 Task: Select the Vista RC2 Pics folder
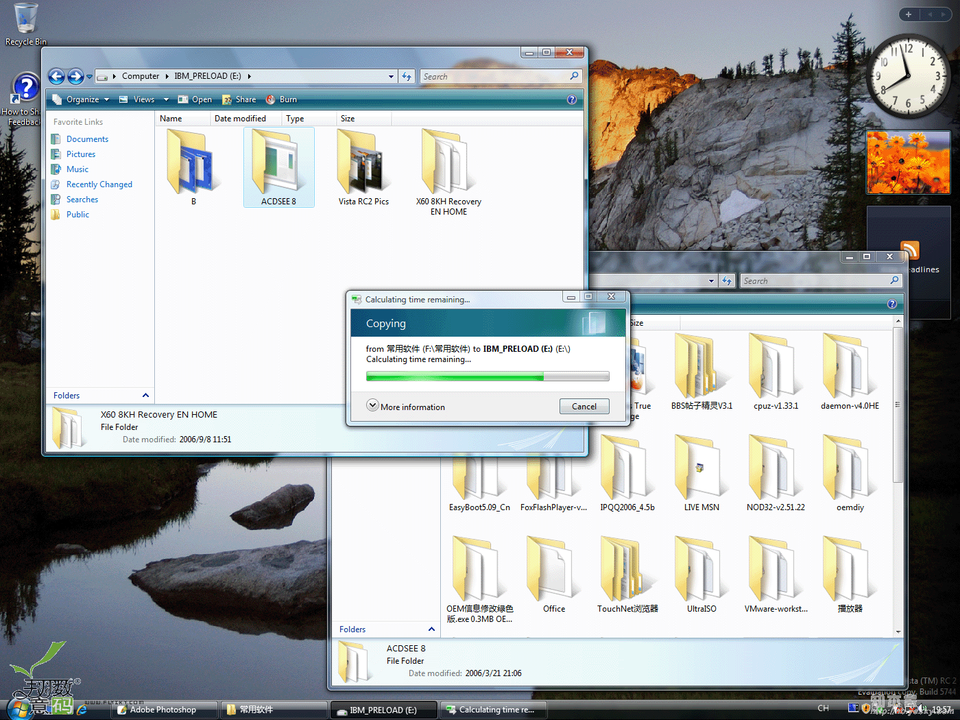tap(363, 168)
